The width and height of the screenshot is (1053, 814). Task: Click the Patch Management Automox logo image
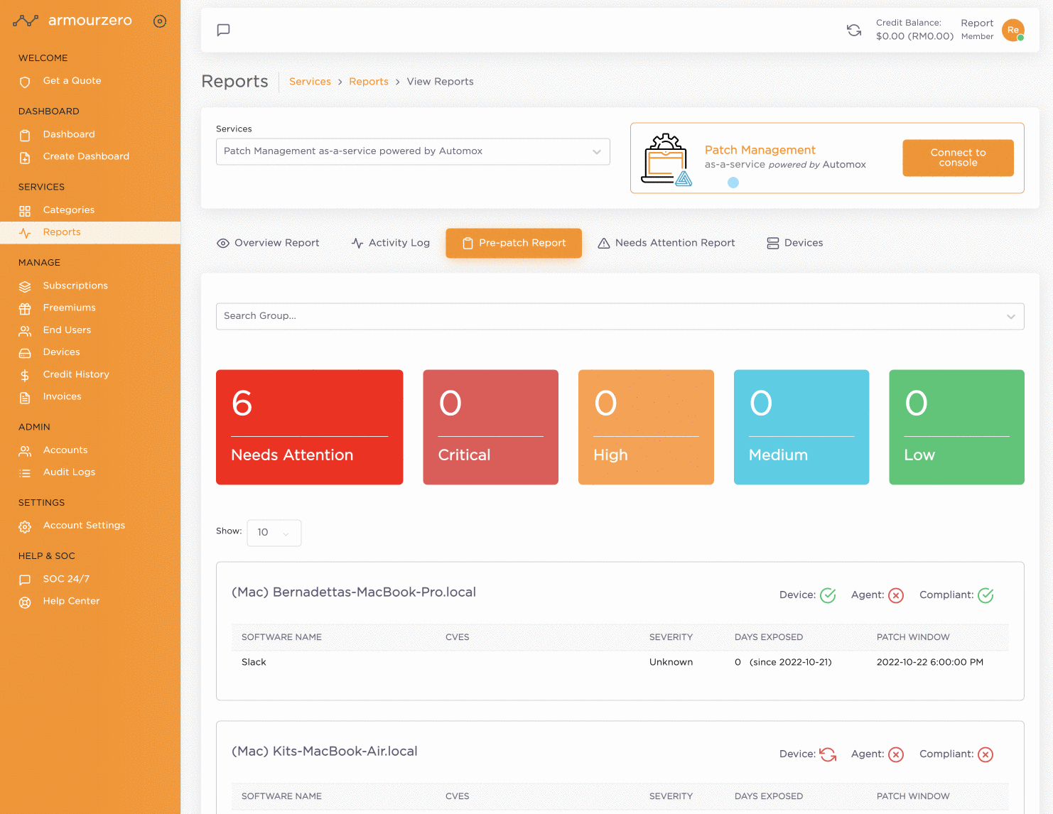[x=666, y=159]
